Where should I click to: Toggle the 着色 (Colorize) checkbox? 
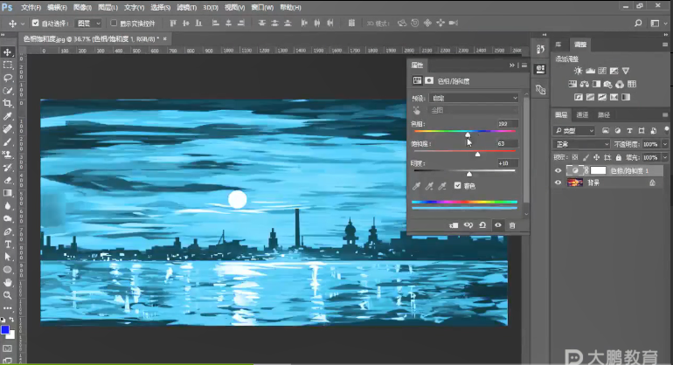point(457,185)
